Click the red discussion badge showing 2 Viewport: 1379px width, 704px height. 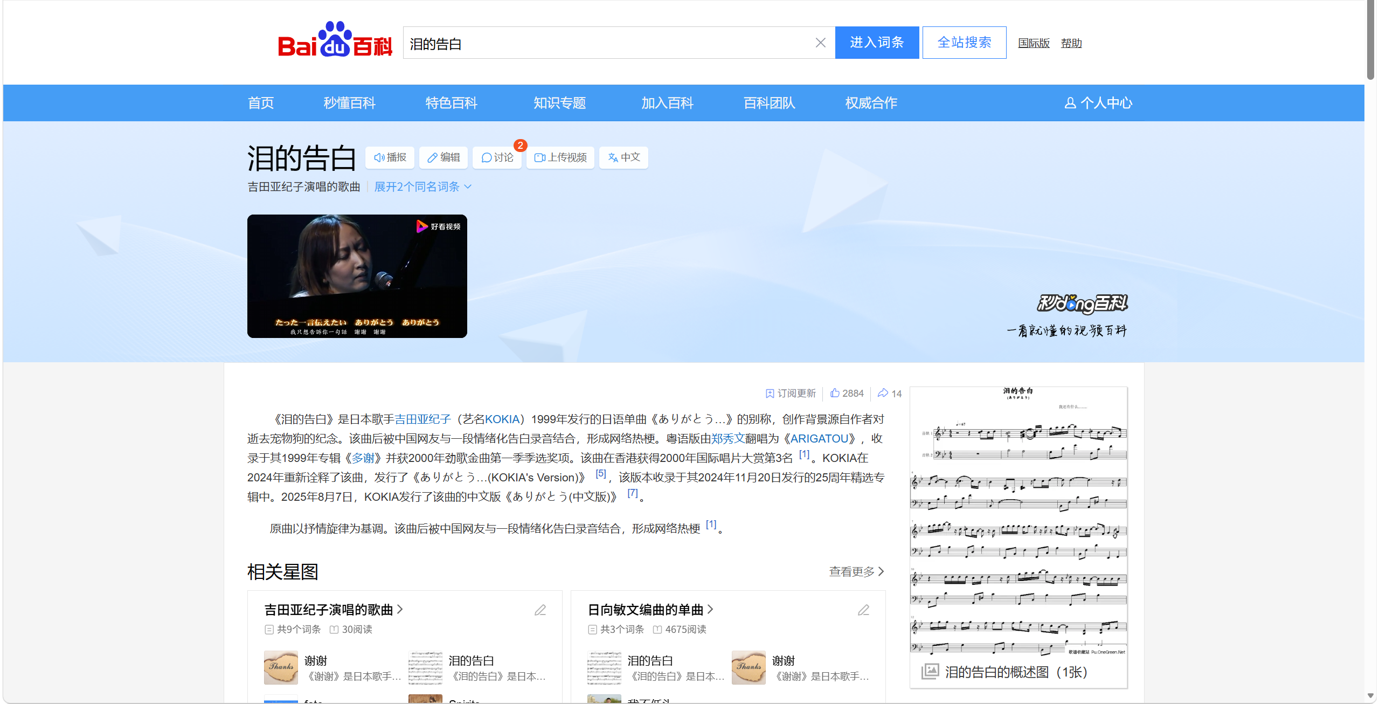tap(520, 146)
